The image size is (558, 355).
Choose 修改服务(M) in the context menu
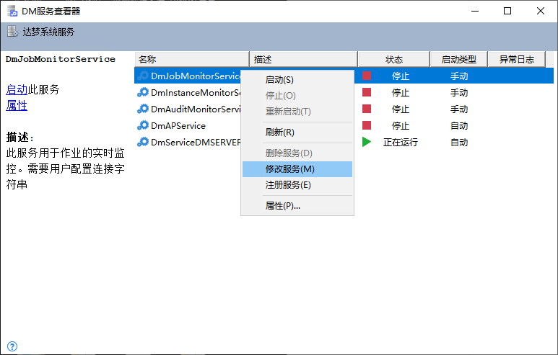290,169
